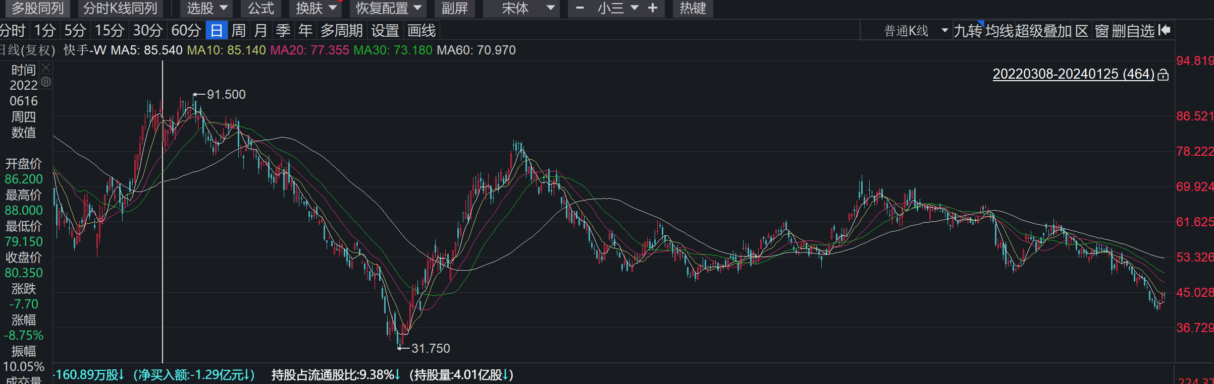Click the MA60: 70.970 label
The width and height of the screenshot is (1214, 384).
coord(476,50)
